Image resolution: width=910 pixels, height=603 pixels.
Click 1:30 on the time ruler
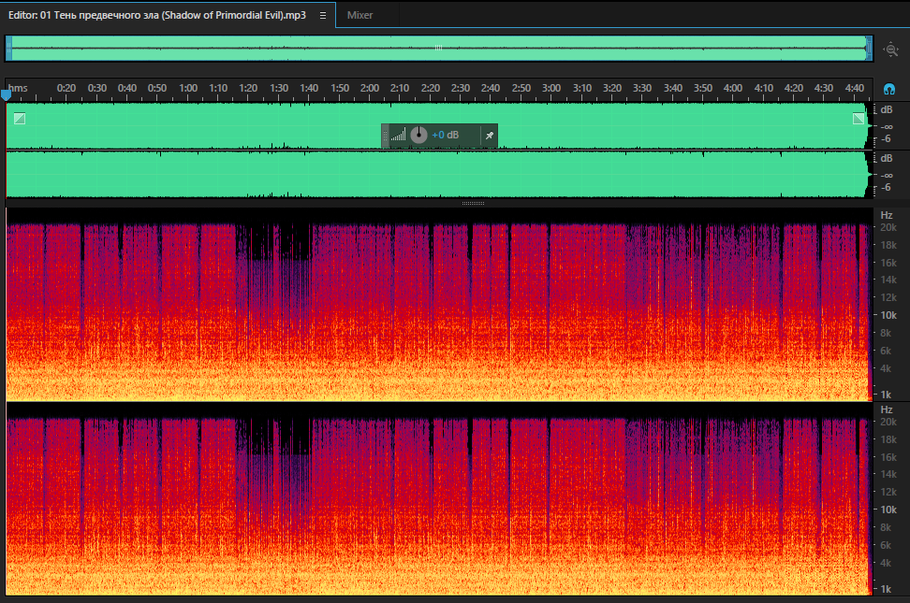(x=279, y=88)
